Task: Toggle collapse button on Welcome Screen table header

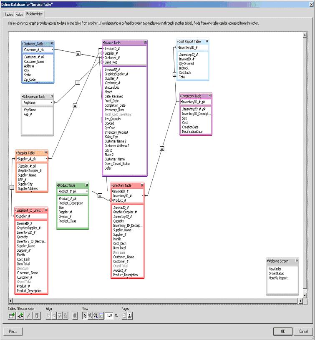Action: pyautogui.click(x=297, y=261)
